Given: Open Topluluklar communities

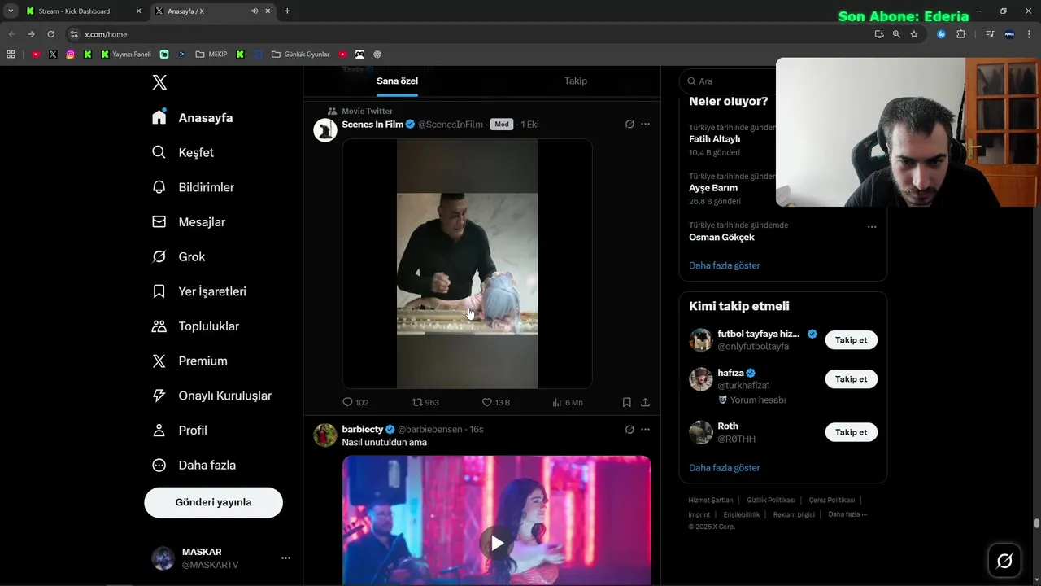Looking at the screenshot, I should tap(195, 326).
